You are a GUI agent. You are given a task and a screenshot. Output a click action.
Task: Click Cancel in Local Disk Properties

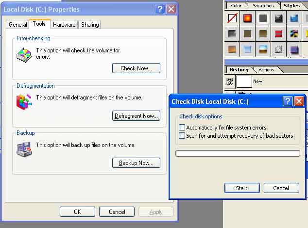tap(117, 212)
